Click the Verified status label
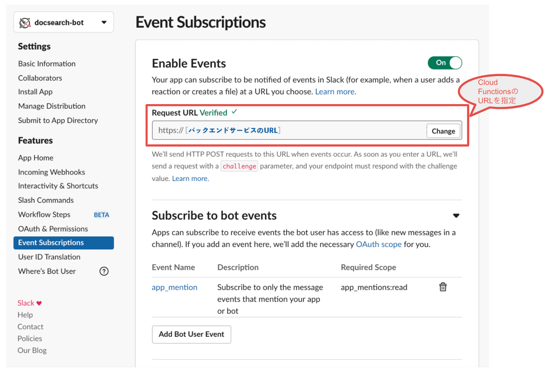Image resolution: width=549 pixels, height=374 pixels. [x=214, y=113]
